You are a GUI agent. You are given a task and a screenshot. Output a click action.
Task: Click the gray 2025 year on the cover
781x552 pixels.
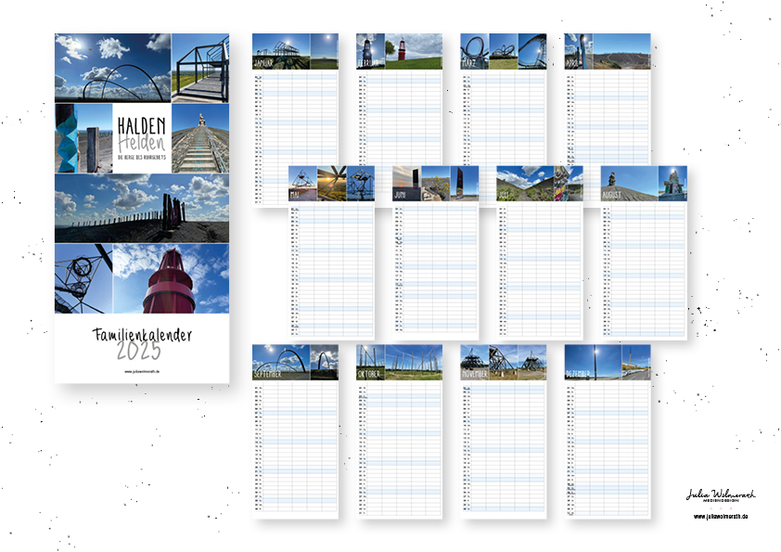point(139,351)
